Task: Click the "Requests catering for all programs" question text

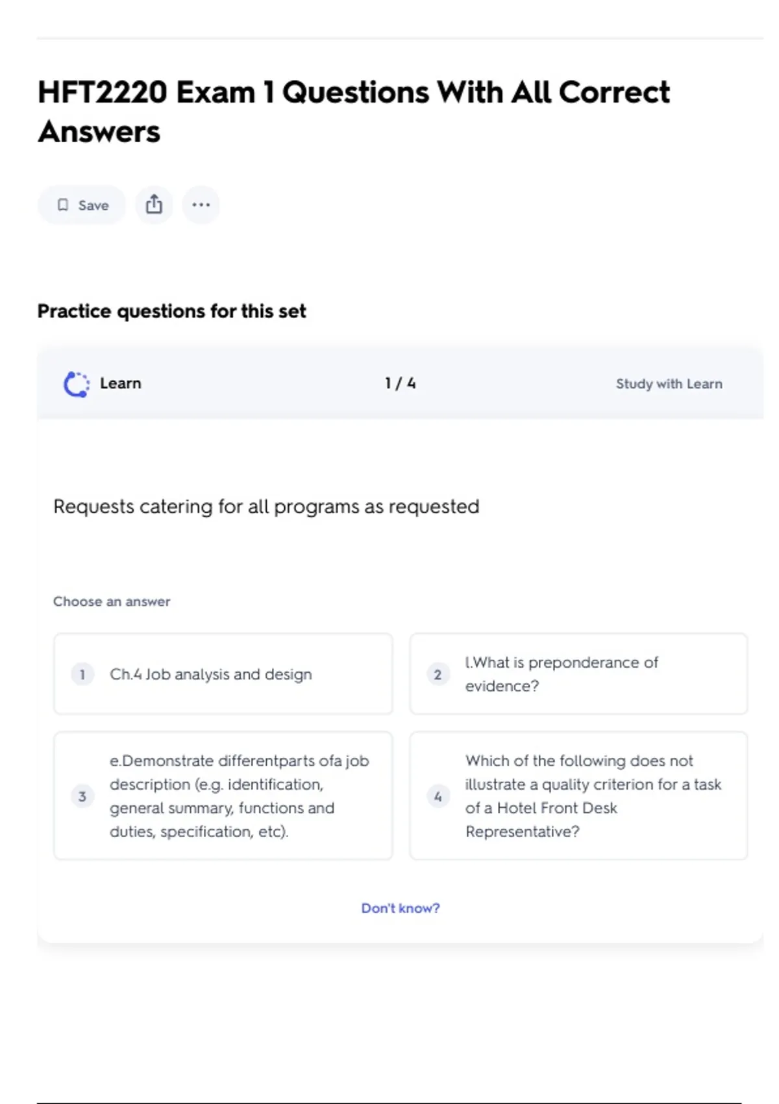Action: (266, 507)
